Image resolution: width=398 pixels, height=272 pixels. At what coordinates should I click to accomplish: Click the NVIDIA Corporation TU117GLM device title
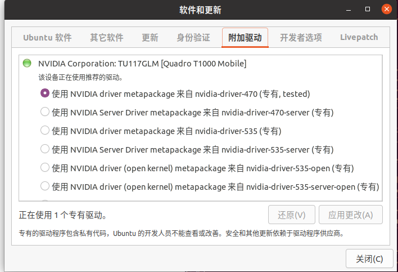[142, 64]
